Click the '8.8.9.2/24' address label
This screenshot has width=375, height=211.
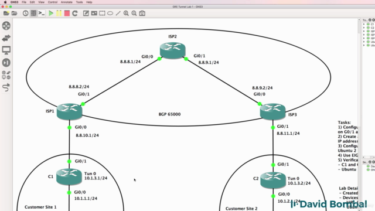262,88
